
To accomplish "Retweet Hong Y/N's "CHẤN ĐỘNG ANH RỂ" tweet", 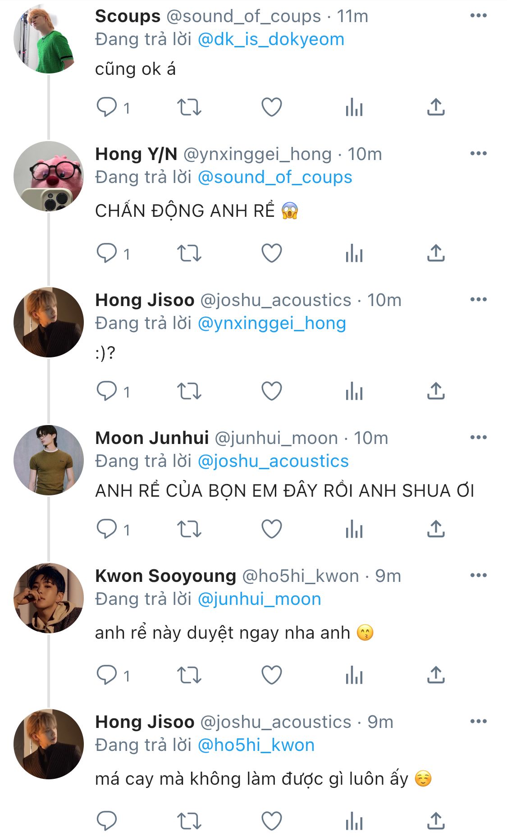I will click(x=189, y=253).
